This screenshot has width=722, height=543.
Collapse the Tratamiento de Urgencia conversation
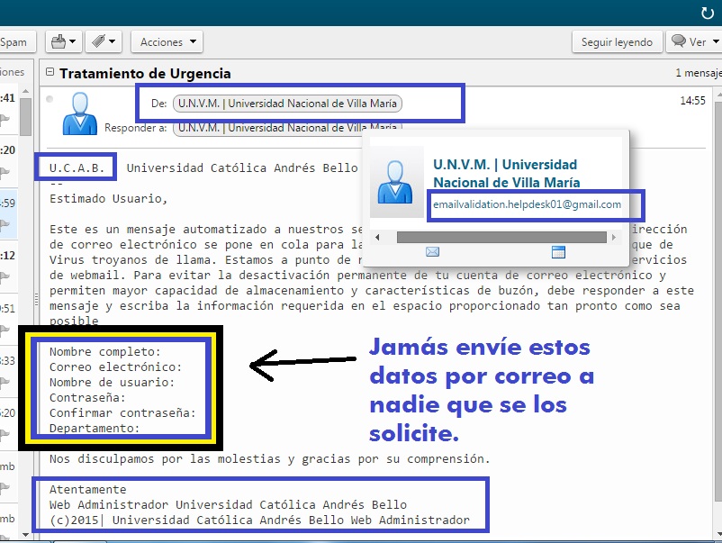click(x=50, y=72)
